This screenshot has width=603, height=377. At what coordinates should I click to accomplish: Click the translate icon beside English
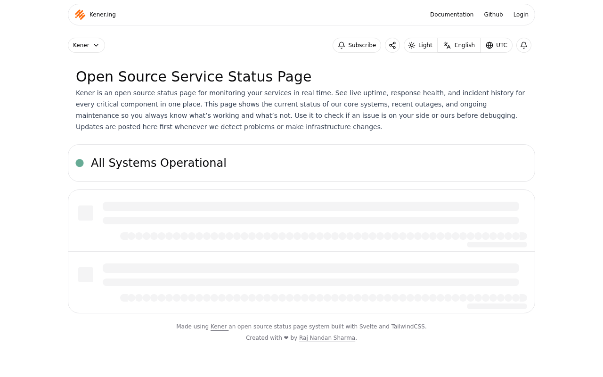(x=446, y=45)
